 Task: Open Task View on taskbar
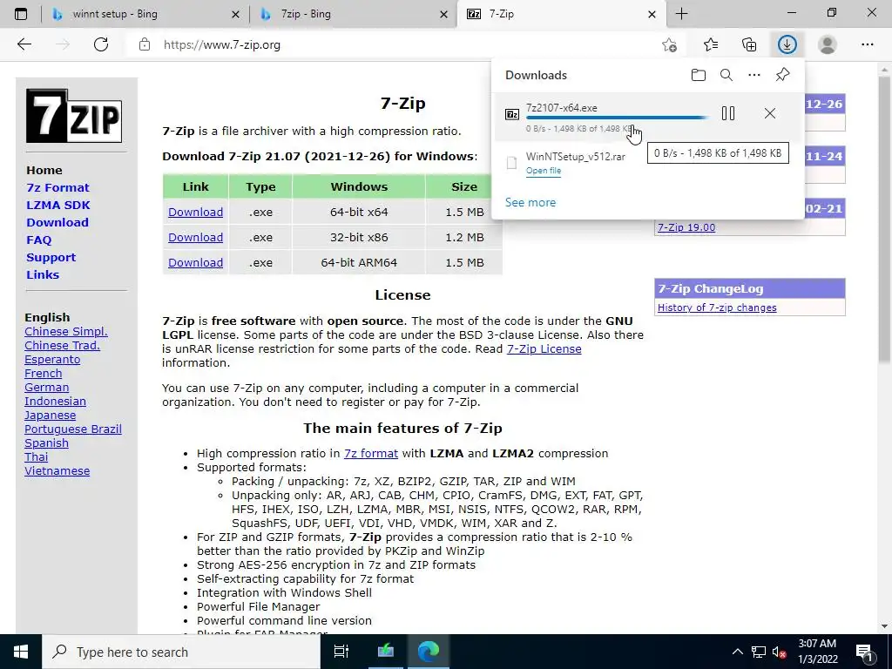coord(341,652)
